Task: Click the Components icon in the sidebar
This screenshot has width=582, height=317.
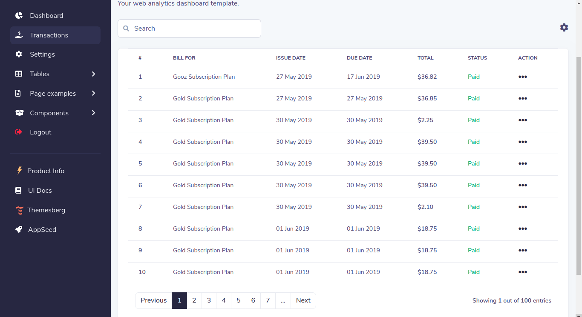Action: (x=19, y=113)
